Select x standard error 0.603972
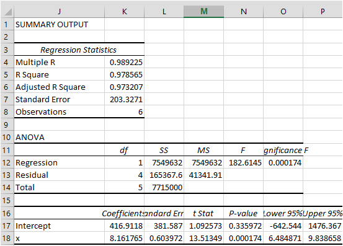Screen dimensions: 343x246 [164, 238]
